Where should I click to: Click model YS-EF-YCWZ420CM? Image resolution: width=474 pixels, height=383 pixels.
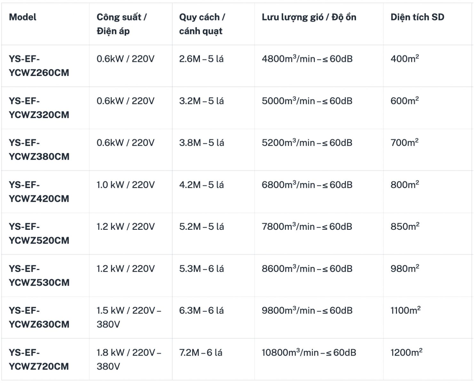pyautogui.click(x=39, y=192)
